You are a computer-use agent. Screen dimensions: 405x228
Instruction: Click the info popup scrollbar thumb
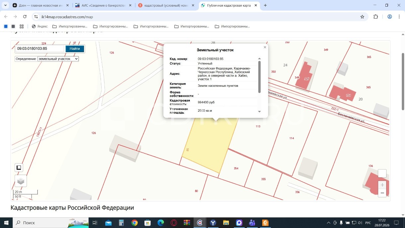pos(260,76)
